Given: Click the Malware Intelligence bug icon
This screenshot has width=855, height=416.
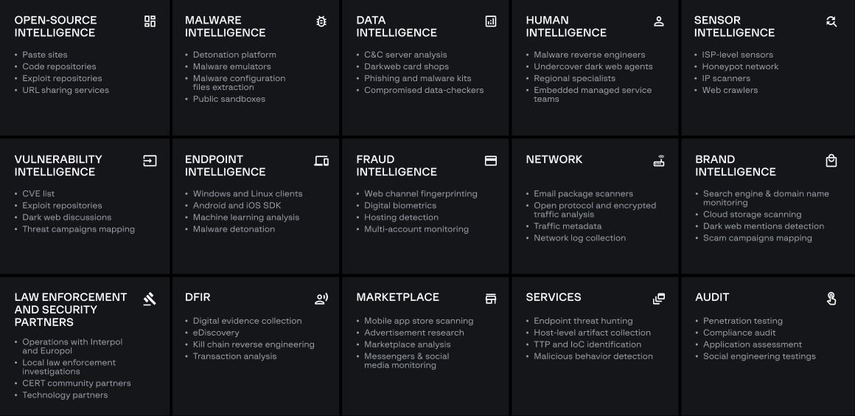Looking at the screenshot, I should pos(321,21).
